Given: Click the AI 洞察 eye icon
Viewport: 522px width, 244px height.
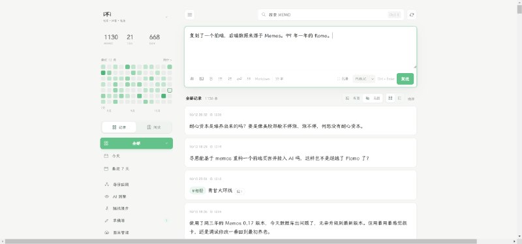Looking at the screenshot, I should click(106, 196).
